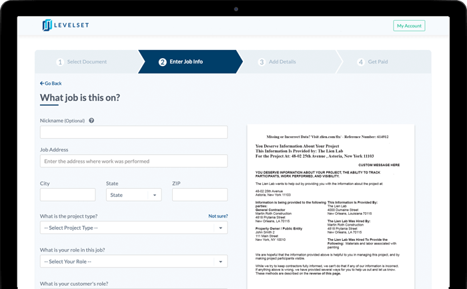This screenshot has height=289, width=467.
Task: Open the Select Project Type dropdown
Action: pyautogui.click(x=133, y=228)
